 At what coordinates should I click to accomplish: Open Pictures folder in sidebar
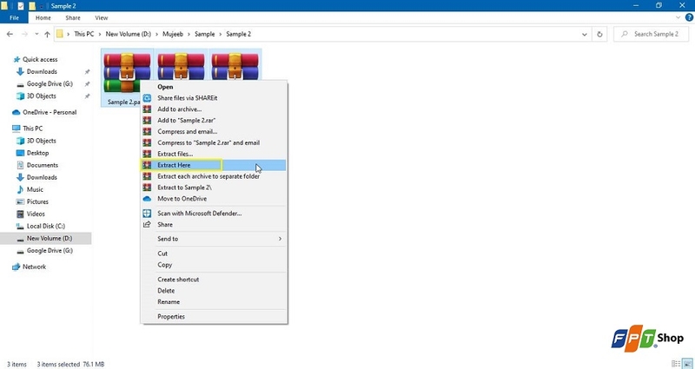[37, 201]
